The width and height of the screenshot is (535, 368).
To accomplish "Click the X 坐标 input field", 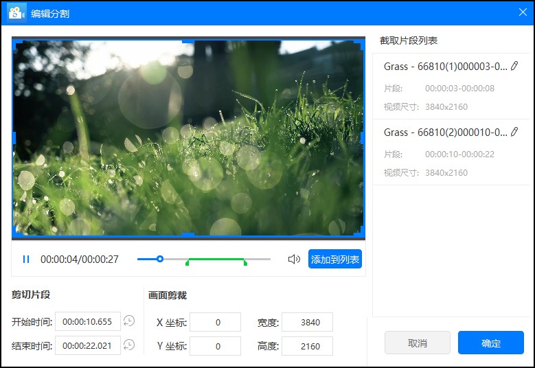I will (215, 322).
